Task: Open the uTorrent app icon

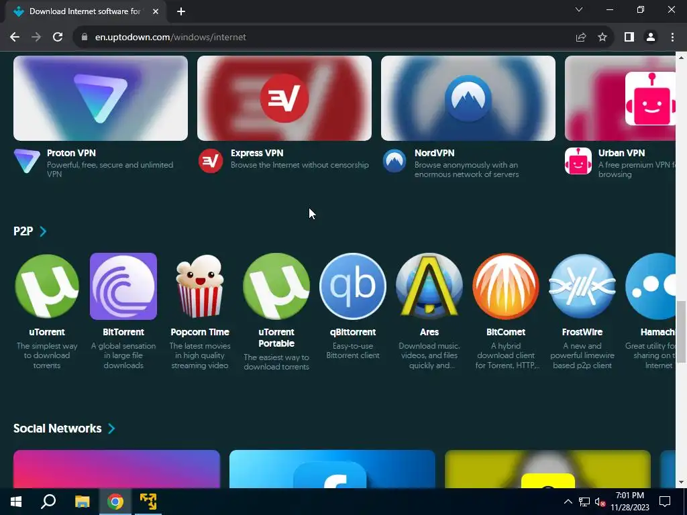Action: 47,286
